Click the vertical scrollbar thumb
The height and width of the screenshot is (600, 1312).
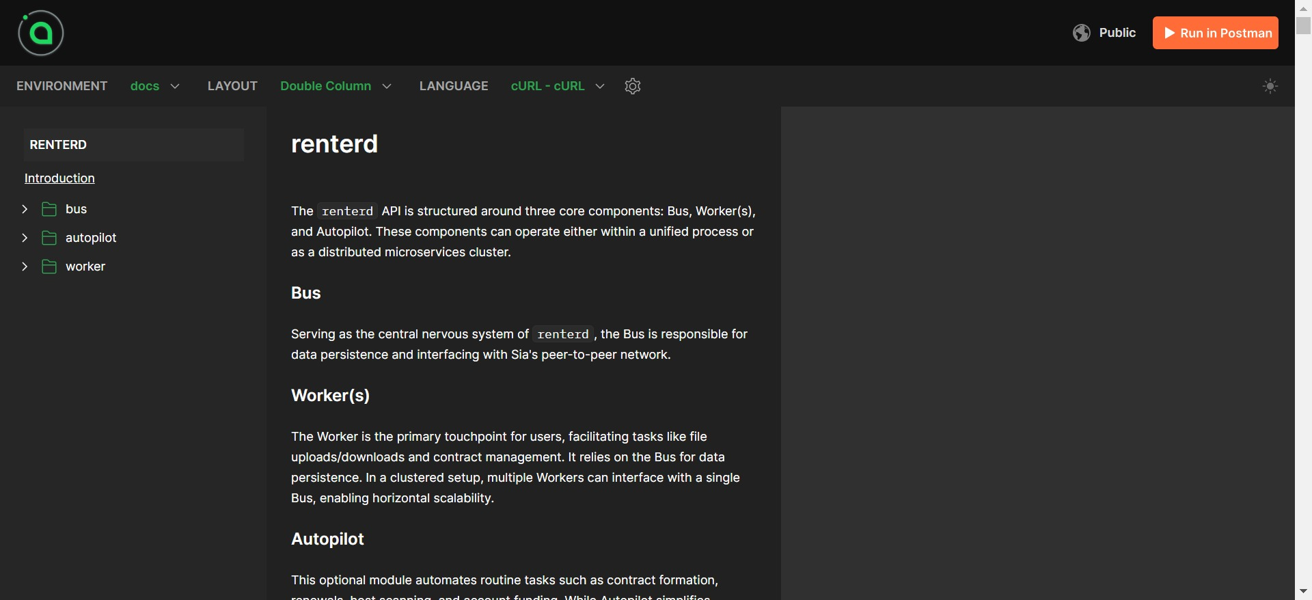(1303, 25)
